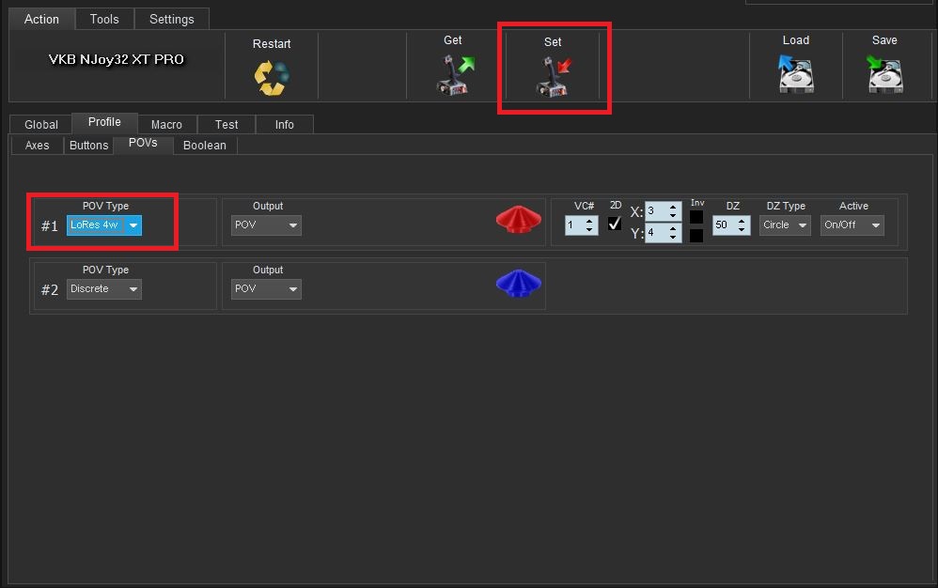Click the Set joystick icon
The height and width of the screenshot is (588, 938).
[554, 76]
